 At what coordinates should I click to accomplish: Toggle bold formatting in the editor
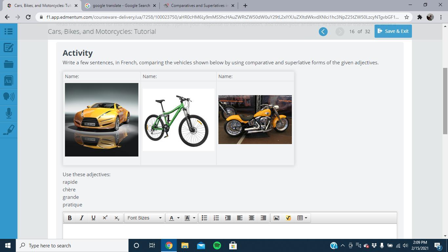(70, 218)
